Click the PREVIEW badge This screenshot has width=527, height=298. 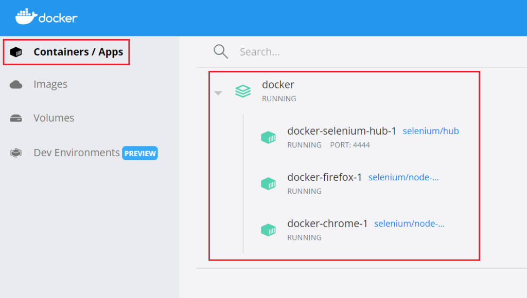pyautogui.click(x=140, y=153)
